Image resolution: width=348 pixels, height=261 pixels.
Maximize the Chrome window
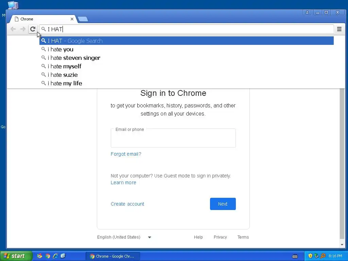click(x=326, y=13)
